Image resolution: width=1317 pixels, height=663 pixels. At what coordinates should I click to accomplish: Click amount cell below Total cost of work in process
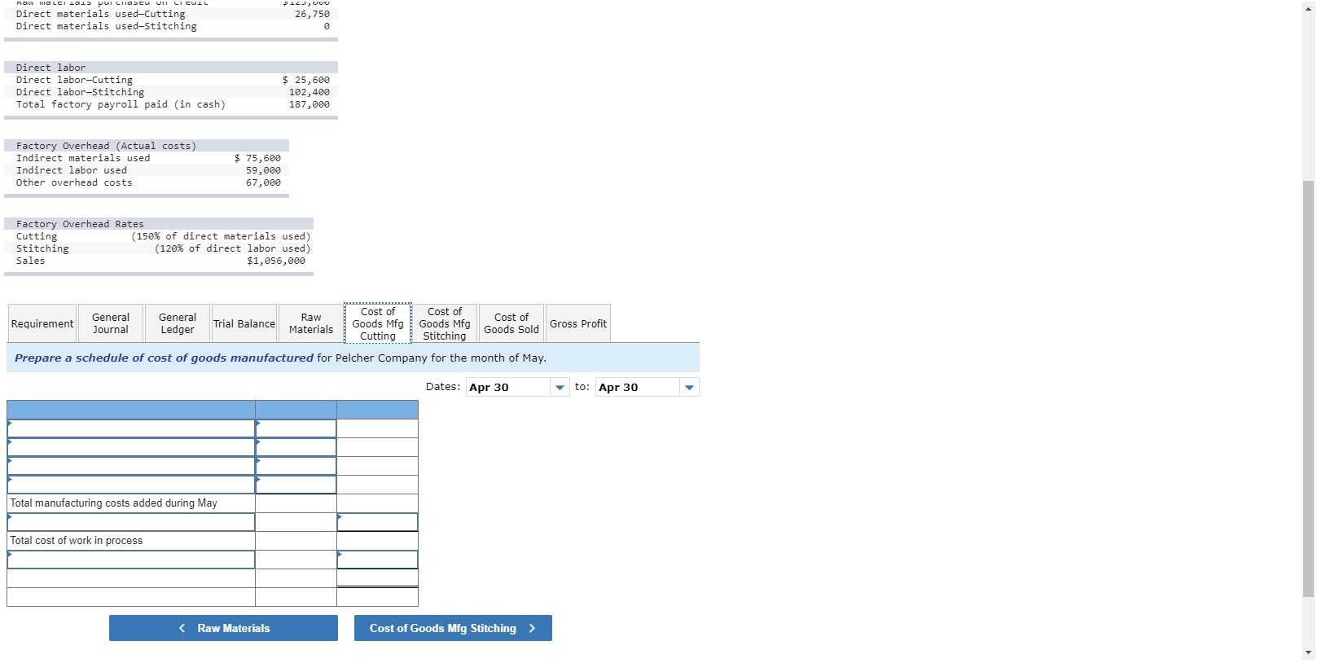(377, 560)
